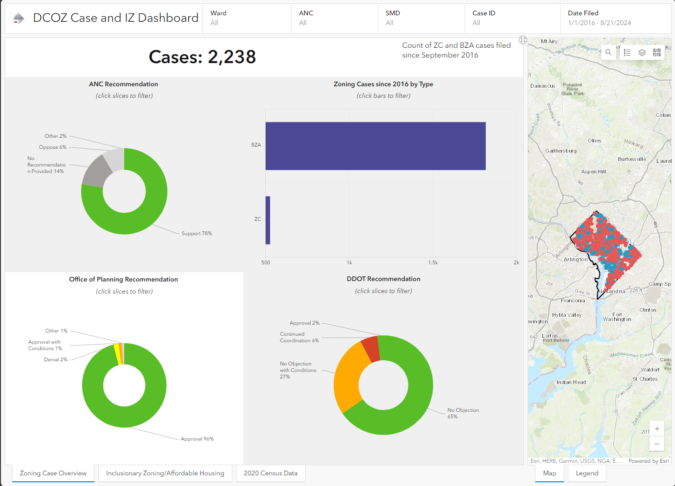The width and height of the screenshot is (675, 486).
Task: Open the Ward filter dropdown
Action: coord(247,18)
